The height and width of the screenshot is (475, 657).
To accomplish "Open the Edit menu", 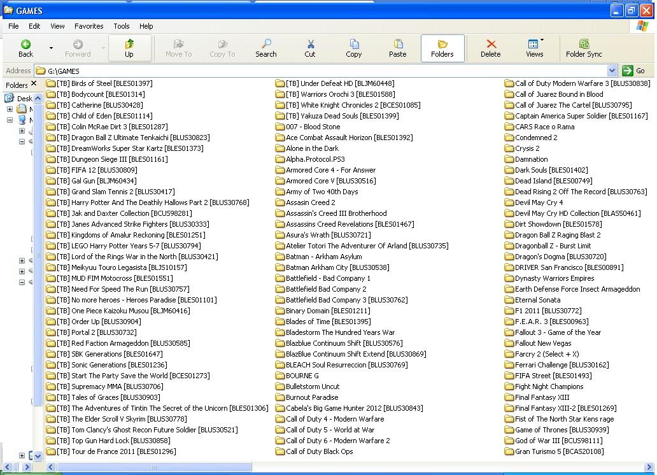I will click(34, 26).
